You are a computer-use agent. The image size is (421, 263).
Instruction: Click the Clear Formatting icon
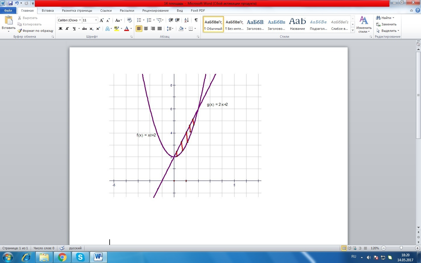point(130,20)
